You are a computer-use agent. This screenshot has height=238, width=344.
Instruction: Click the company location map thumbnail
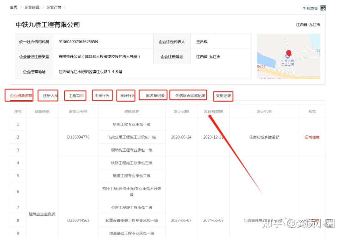289,56
